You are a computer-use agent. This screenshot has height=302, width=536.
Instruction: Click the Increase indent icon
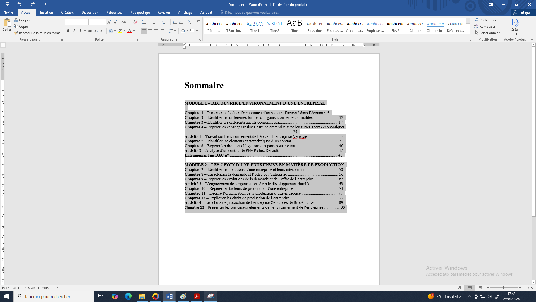click(181, 22)
